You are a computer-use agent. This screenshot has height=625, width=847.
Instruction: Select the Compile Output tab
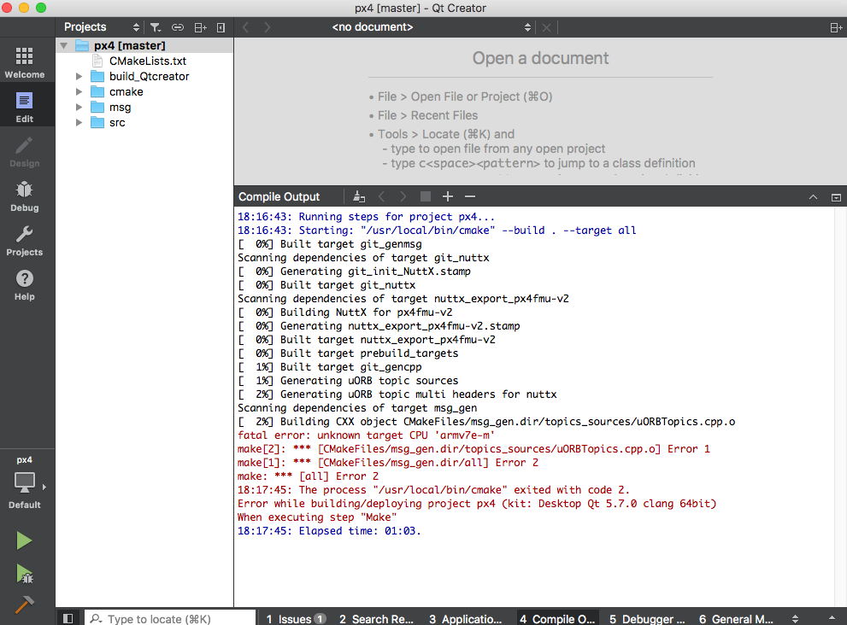pyautogui.click(x=557, y=618)
